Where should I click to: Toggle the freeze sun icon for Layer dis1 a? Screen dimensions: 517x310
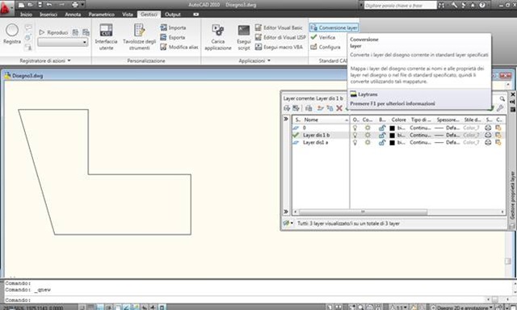click(x=368, y=143)
